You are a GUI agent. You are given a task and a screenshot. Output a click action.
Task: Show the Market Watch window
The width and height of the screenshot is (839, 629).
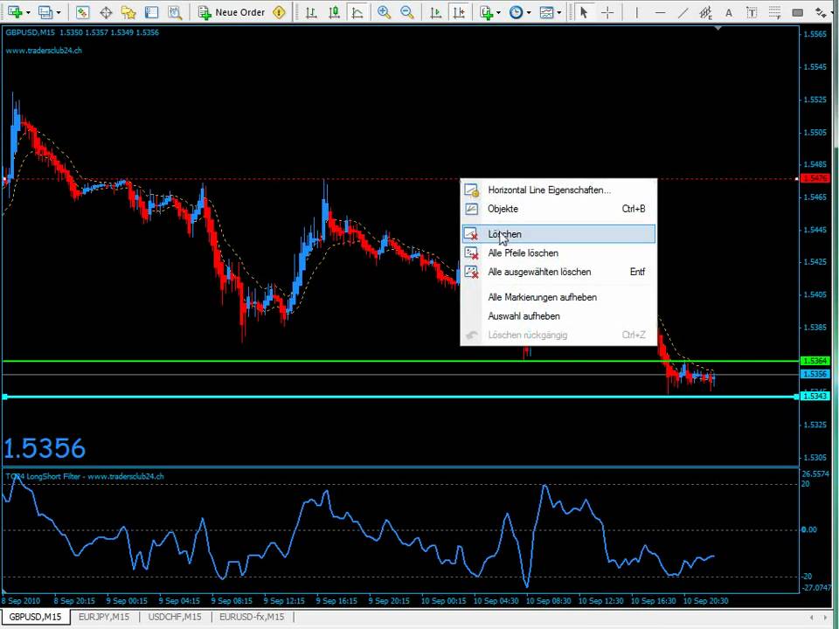82,11
